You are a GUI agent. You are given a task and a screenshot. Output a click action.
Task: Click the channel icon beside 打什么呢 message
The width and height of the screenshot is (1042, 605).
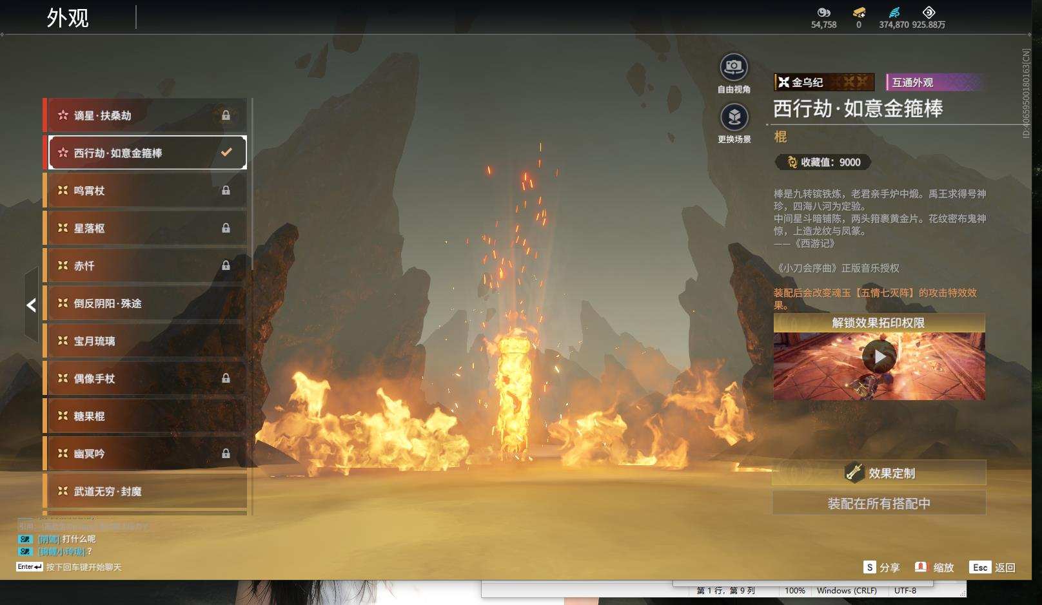coord(25,539)
